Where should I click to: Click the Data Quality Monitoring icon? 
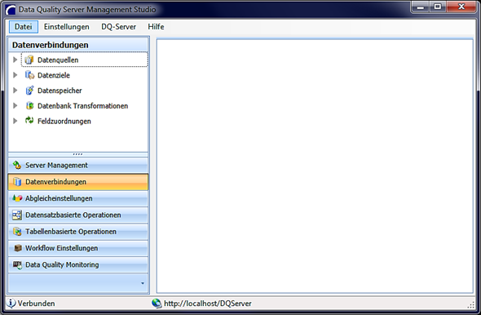17,264
